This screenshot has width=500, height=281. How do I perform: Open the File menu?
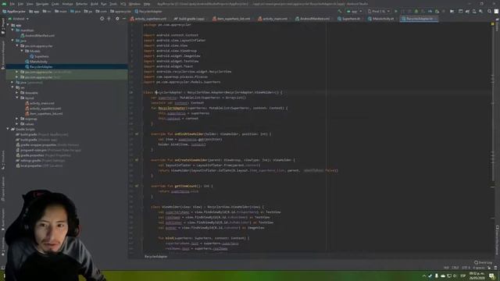tap(12, 4)
